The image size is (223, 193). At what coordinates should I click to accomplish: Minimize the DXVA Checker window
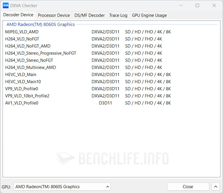pyautogui.click(x=181, y=5)
